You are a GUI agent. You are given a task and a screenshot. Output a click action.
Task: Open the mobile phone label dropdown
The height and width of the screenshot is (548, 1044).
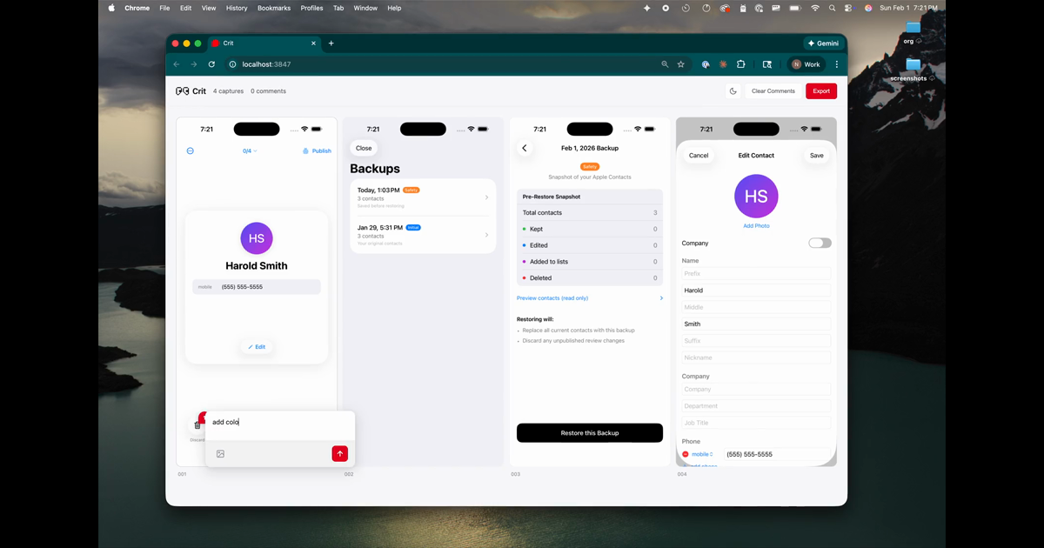[702, 454]
